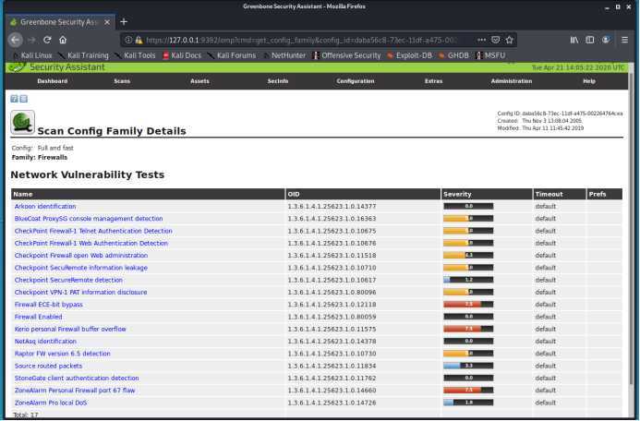Open Checkpoint SecureRemote detection link
Screen dimensions: 640x421
click(x=68, y=280)
